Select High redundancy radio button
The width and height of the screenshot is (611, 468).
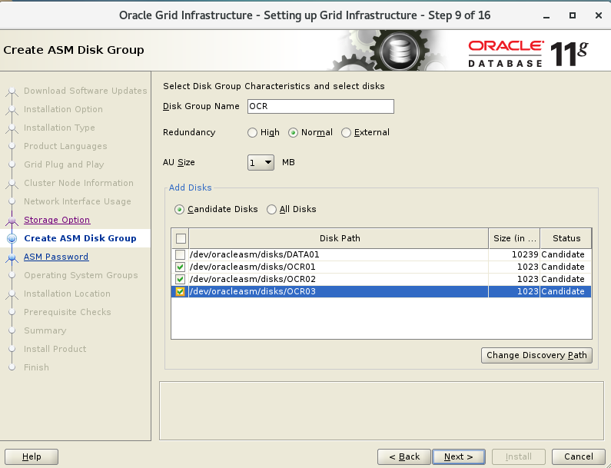tap(252, 132)
